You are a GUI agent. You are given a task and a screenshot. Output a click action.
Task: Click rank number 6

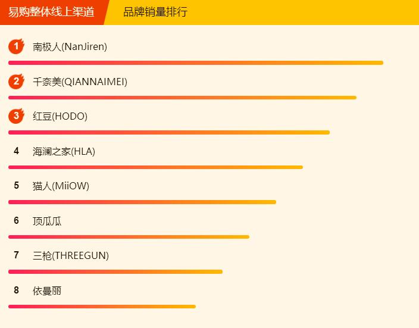pyautogui.click(x=17, y=221)
